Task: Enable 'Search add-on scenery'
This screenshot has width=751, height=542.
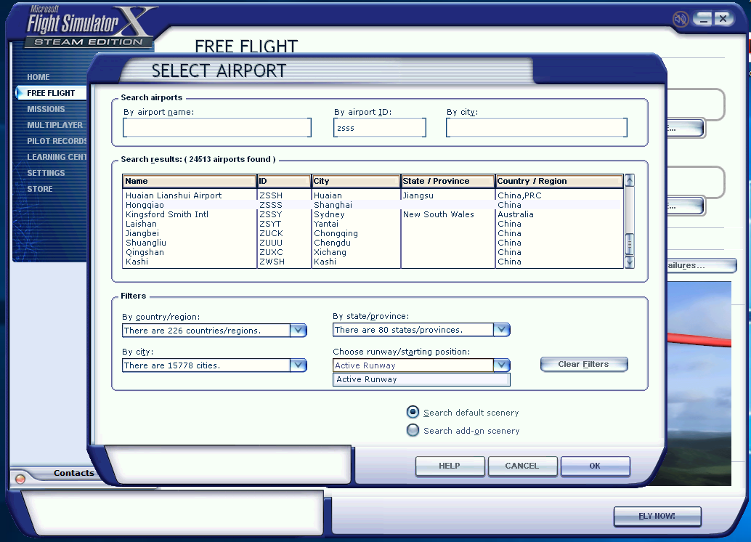Action: click(x=413, y=430)
